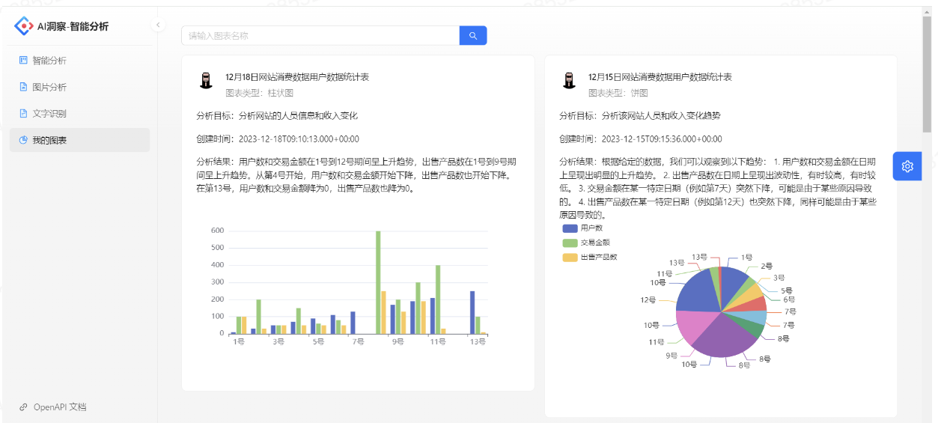Open the blue settings gear panel
Image resolution: width=938 pixels, height=423 pixels.
(907, 166)
